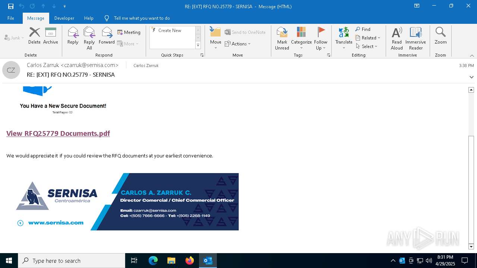477x268 pixels.
Task: Click the Translate button
Action: (344, 38)
